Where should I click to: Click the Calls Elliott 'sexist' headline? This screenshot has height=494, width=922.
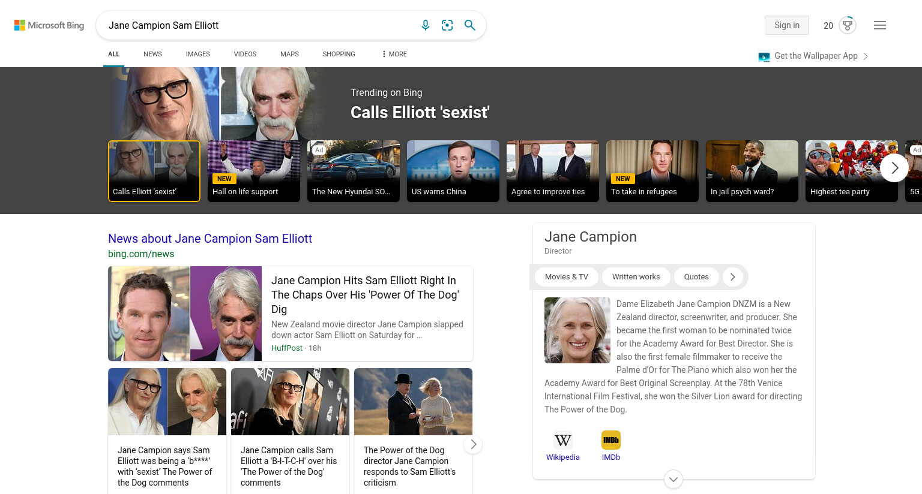pos(420,112)
